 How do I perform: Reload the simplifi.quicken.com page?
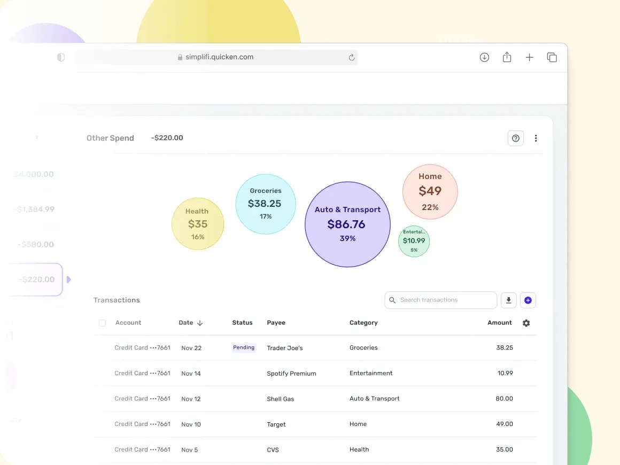[352, 57]
